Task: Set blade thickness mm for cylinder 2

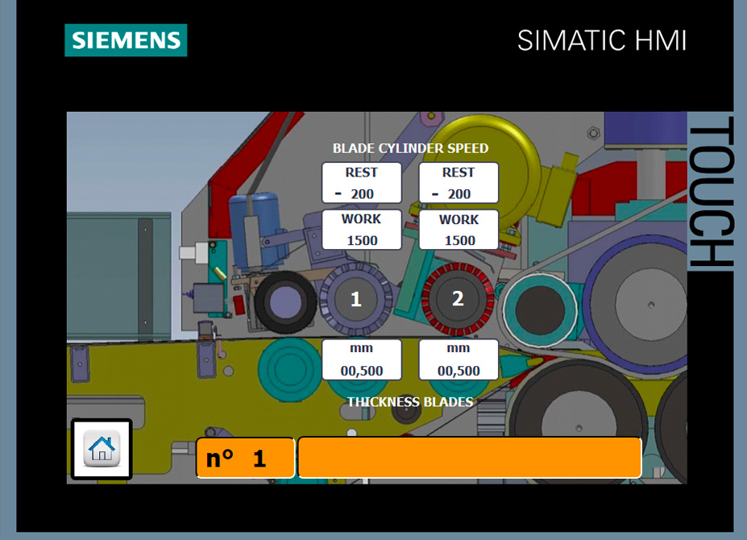Action: pos(458,359)
